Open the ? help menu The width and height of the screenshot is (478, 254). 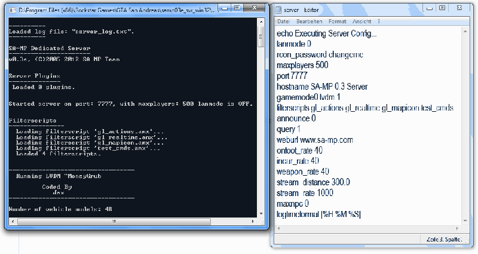point(379,22)
